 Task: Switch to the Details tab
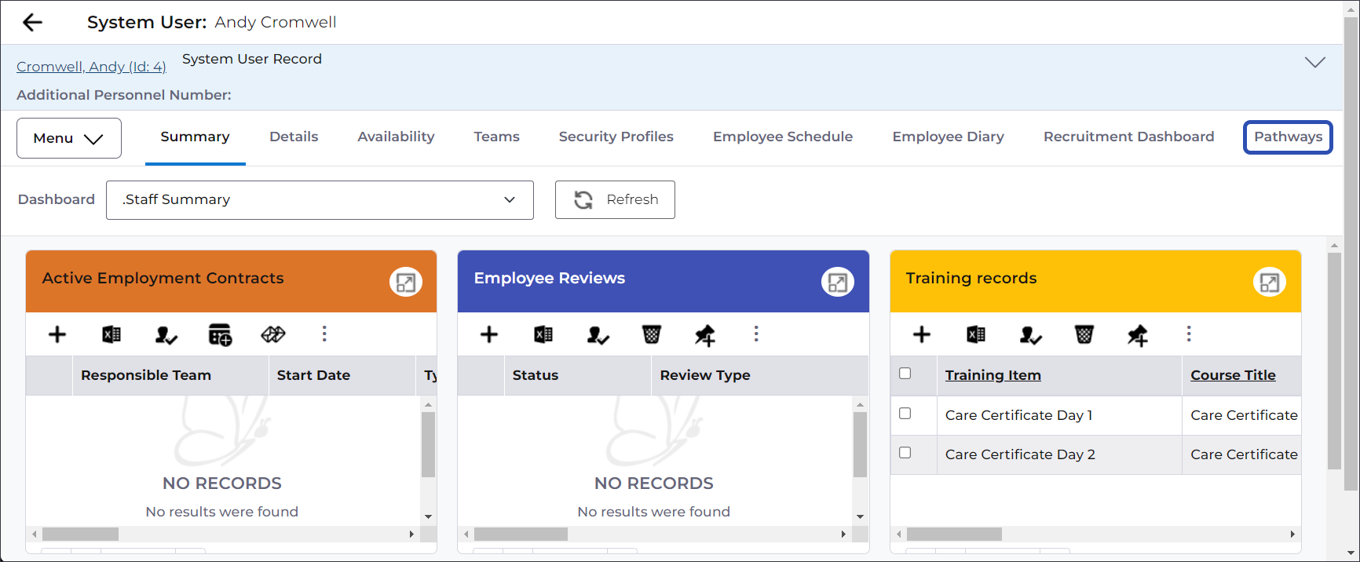[294, 137]
